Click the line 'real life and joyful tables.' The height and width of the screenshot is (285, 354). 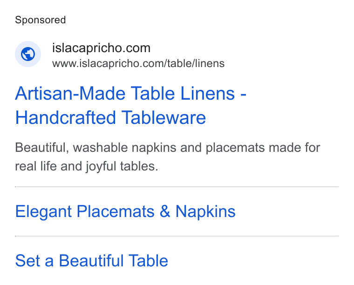click(x=87, y=167)
